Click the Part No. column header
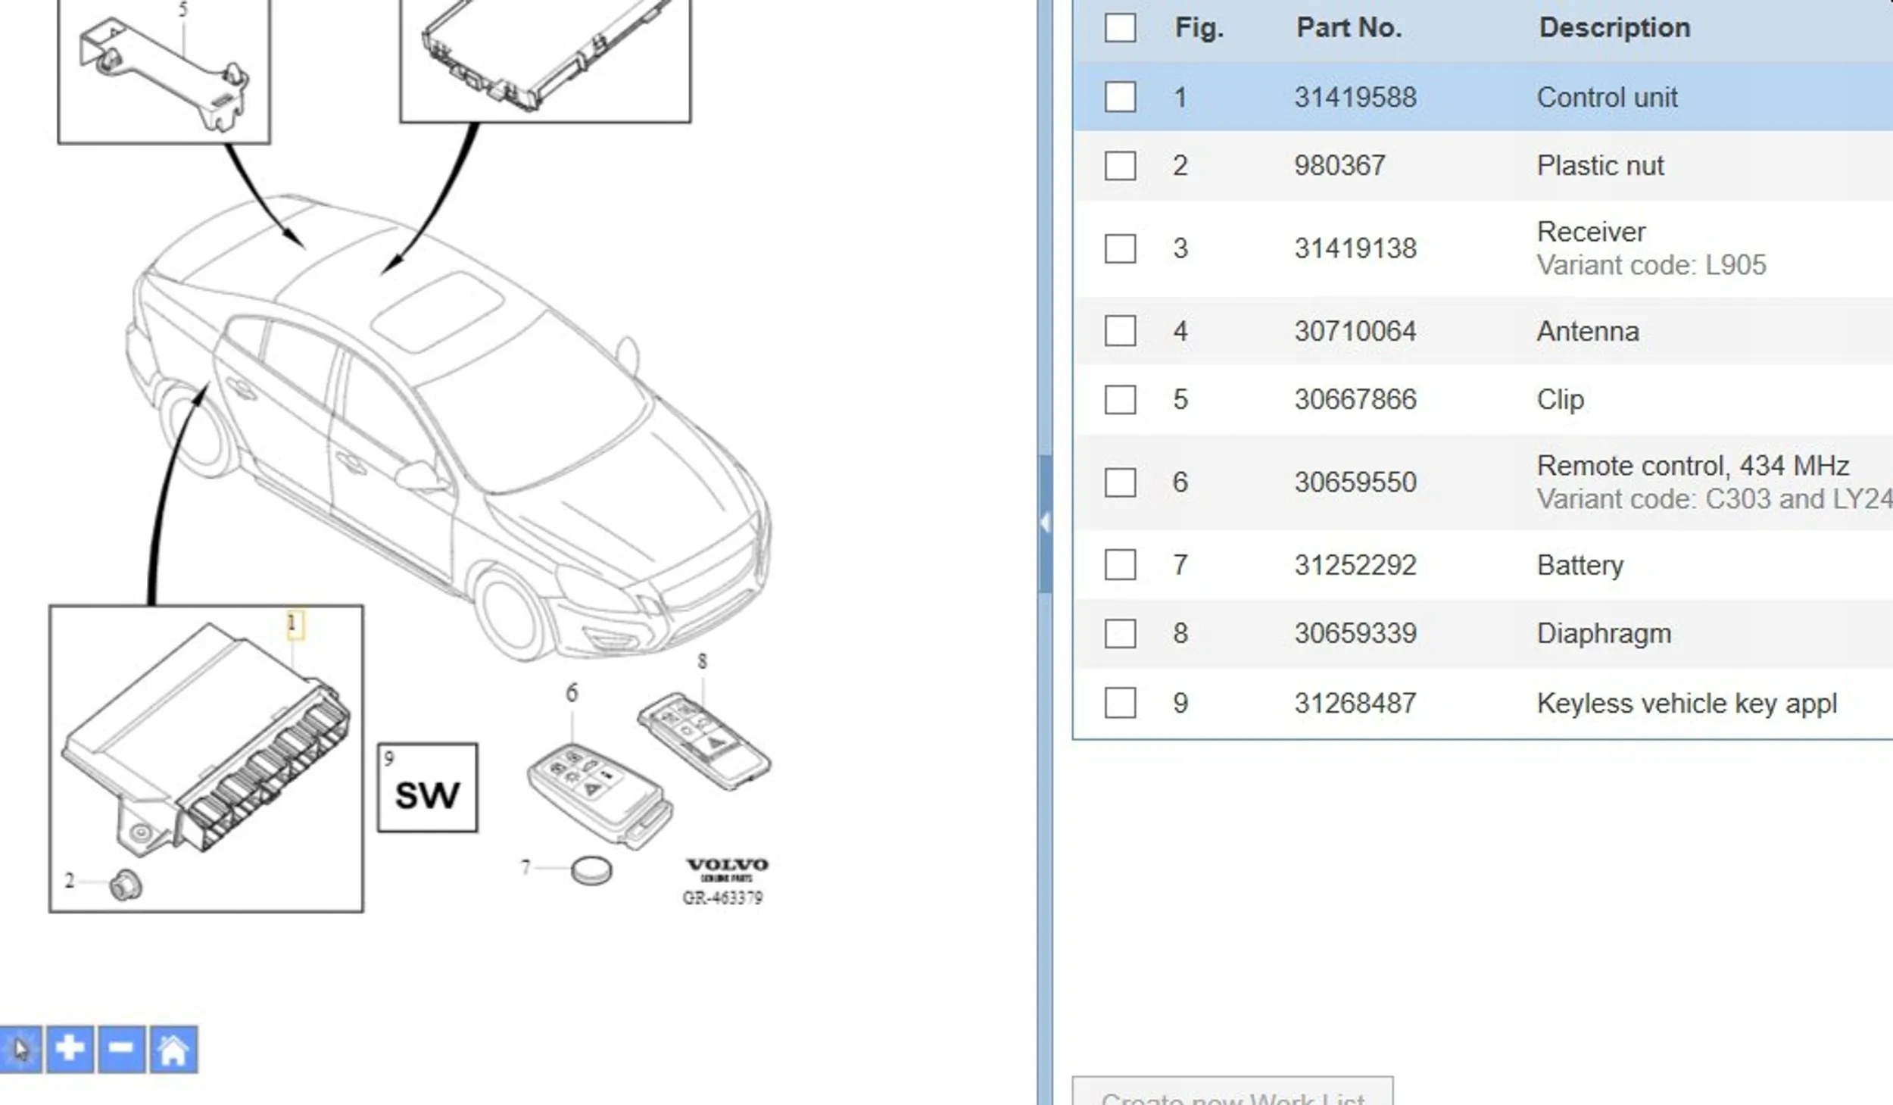This screenshot has width=1893, height=1105. pos(1349,28)
